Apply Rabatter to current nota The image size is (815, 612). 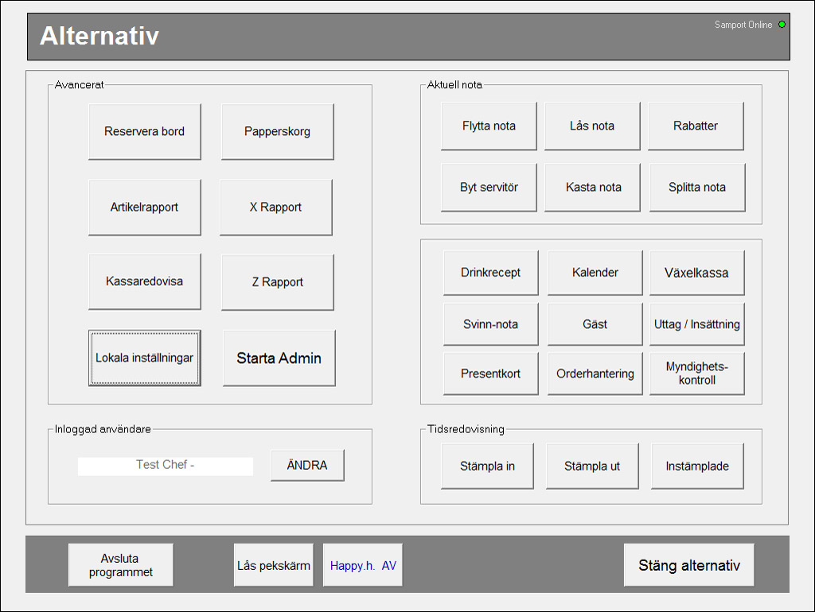[x=696, y=126]
